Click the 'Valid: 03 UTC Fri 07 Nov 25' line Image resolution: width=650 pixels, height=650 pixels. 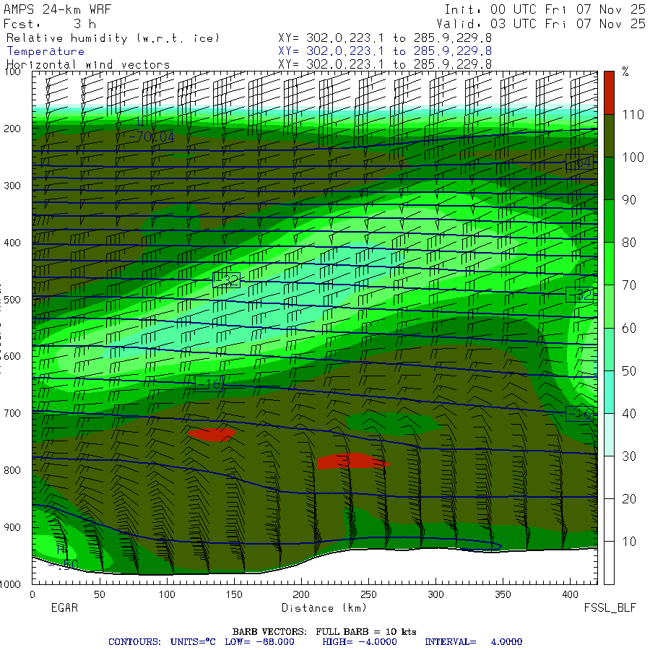[541, 24]
